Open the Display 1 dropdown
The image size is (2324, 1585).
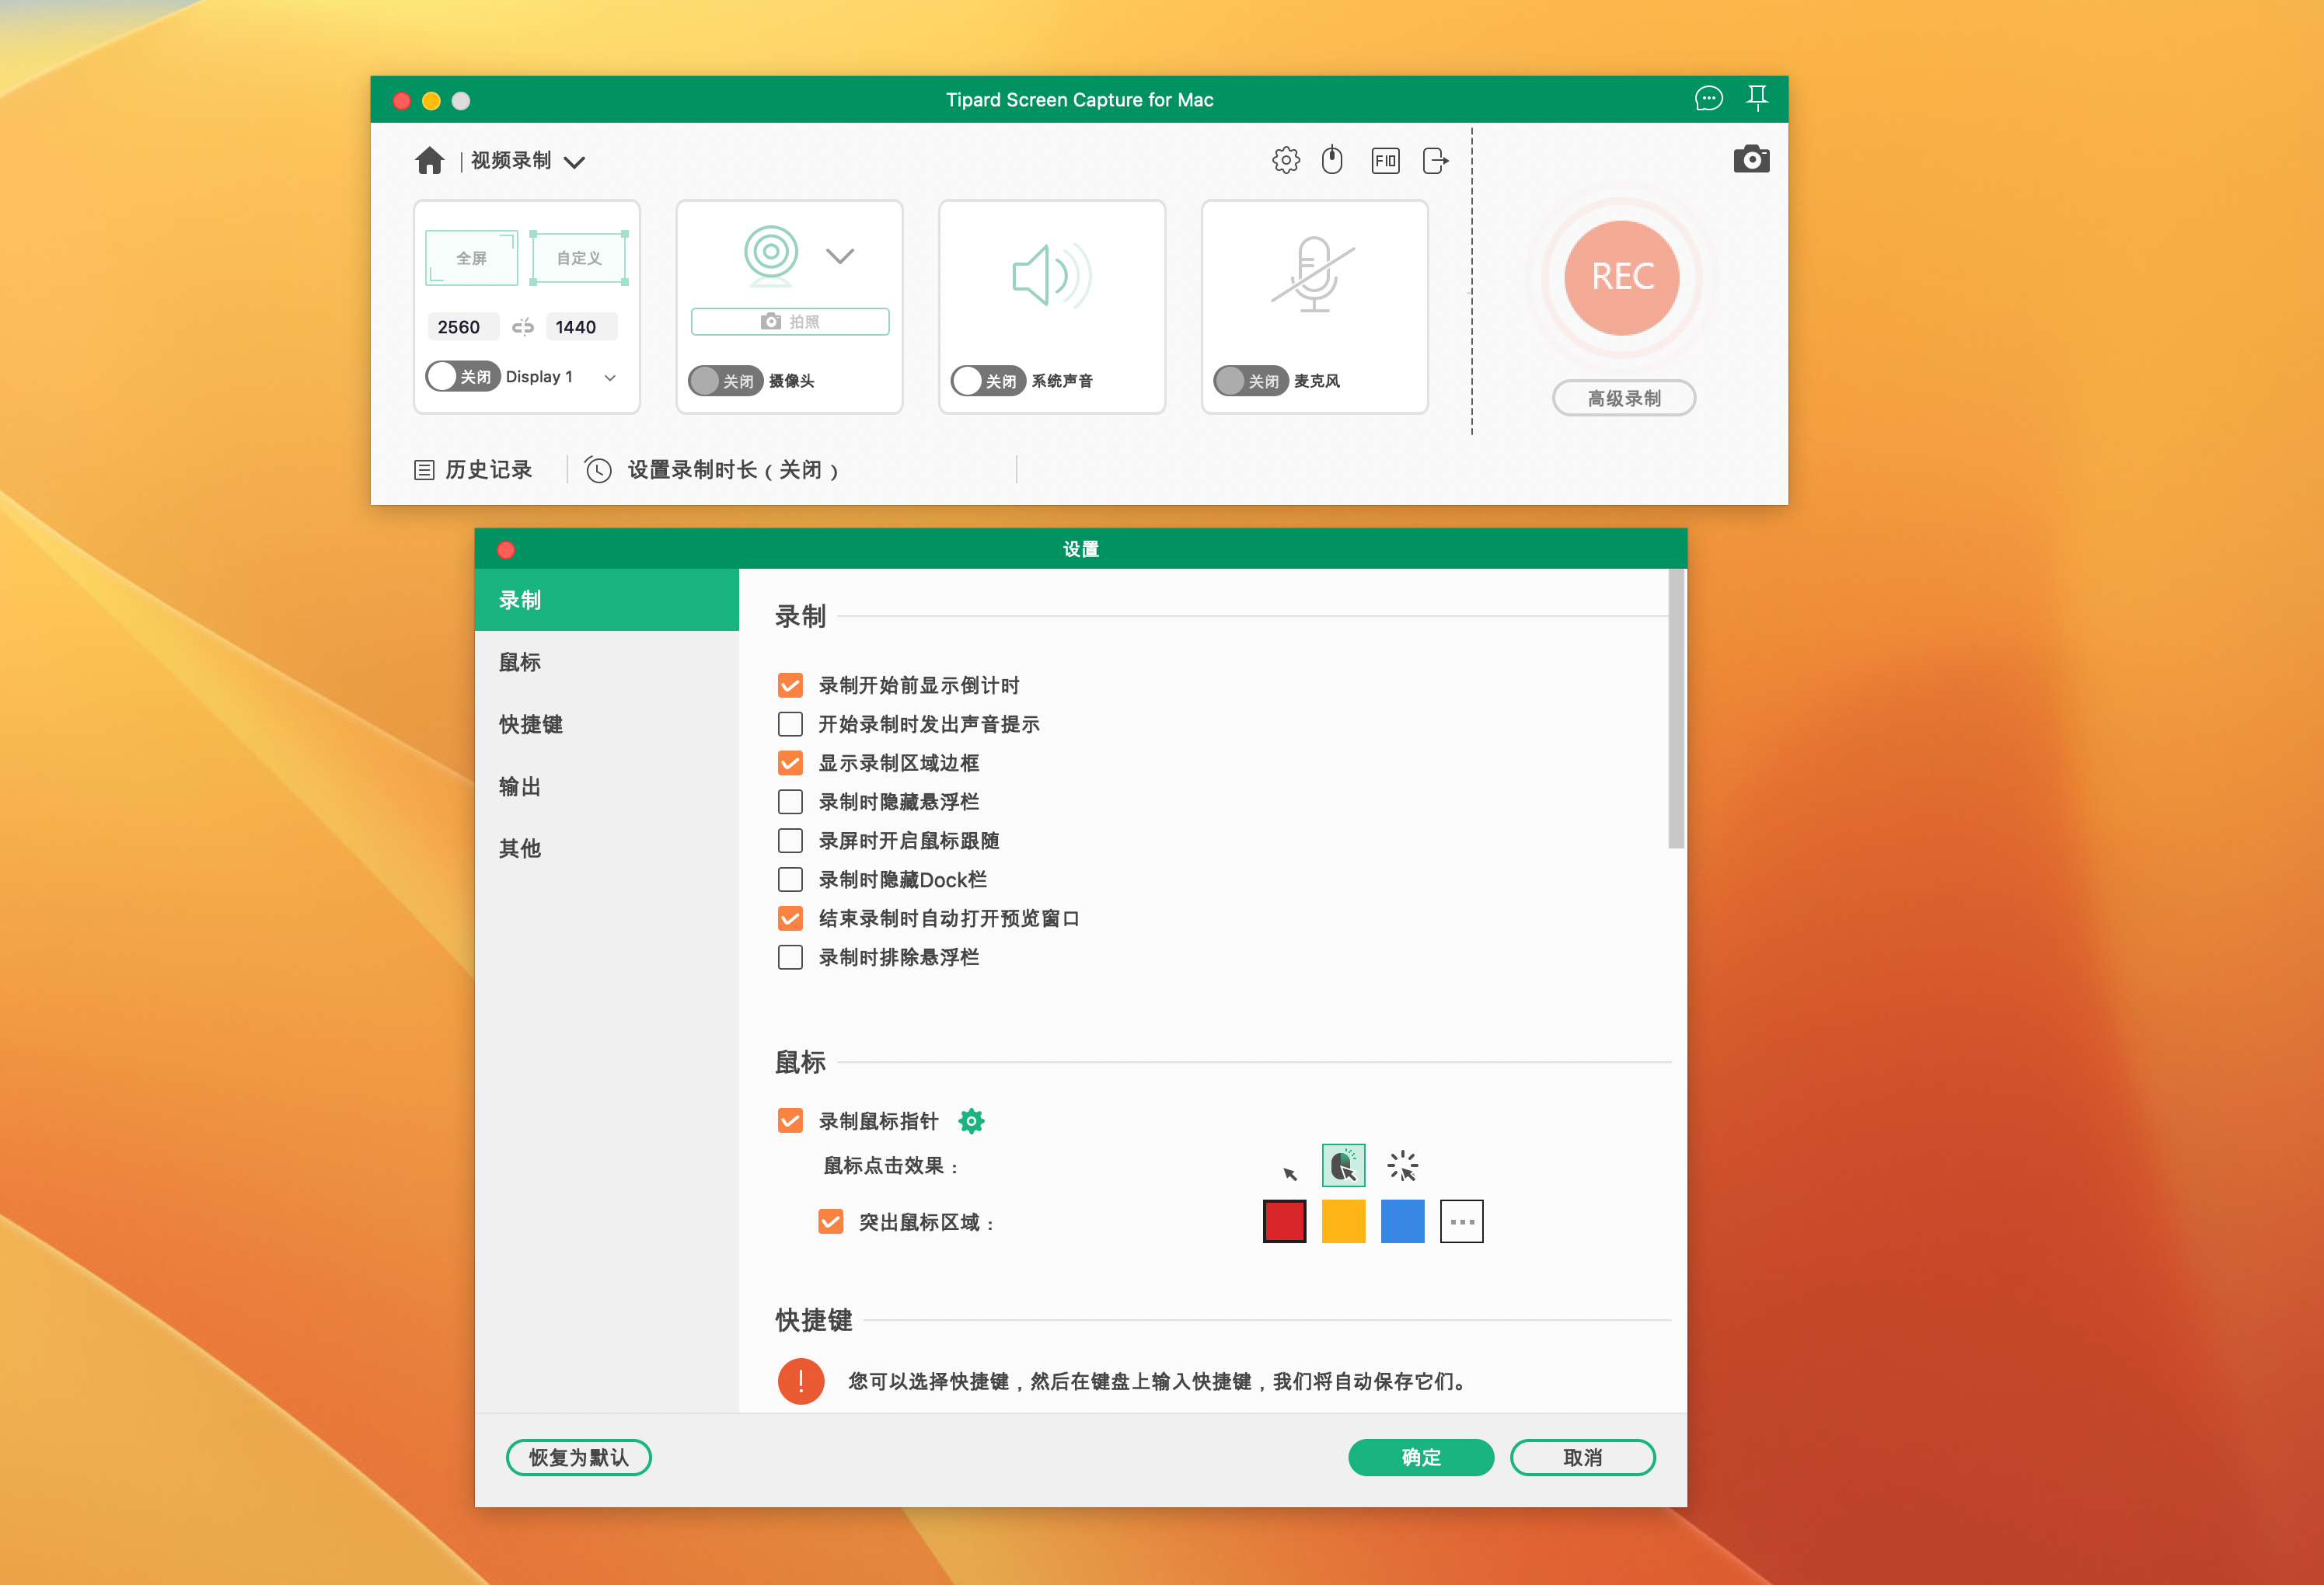click(609, 378)
